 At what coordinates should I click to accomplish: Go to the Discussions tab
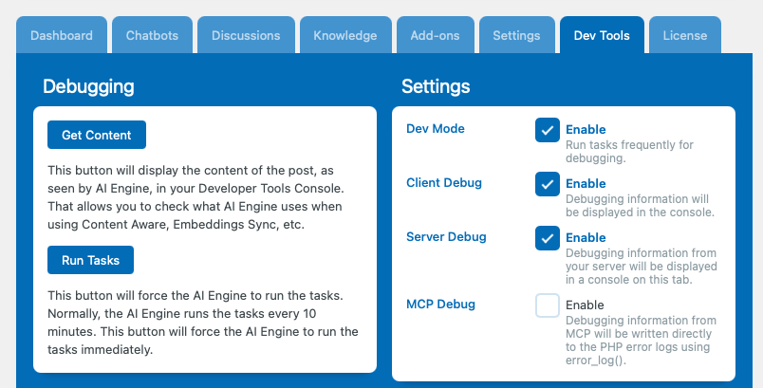click(x=246, y=35)
